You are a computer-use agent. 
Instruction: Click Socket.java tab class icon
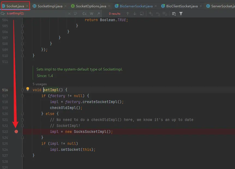4,6
